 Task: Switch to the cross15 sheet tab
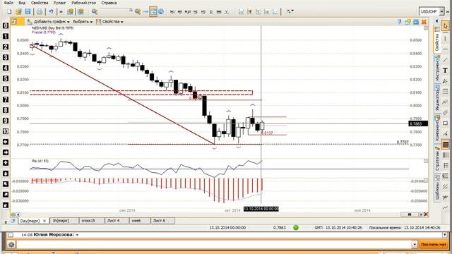pyautogui.click(x=92, y=221)
